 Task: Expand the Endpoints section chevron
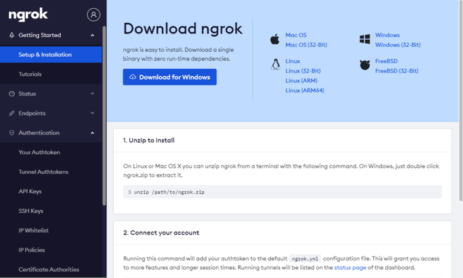pyautogui.click(x=92, y=113)
